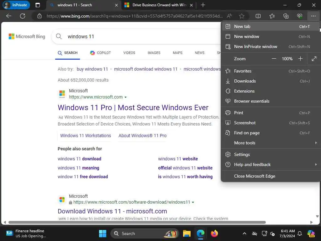Expand Help and feedback submenu
Viewport: 321px width, 241px height.
pos(270,164)
